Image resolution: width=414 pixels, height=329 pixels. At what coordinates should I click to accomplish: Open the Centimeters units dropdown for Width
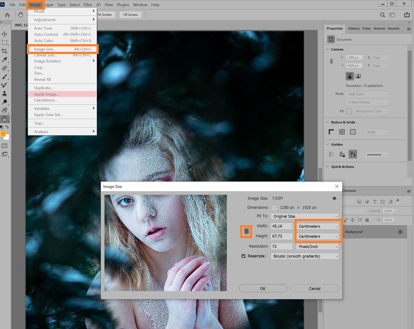tap(317, 226)
